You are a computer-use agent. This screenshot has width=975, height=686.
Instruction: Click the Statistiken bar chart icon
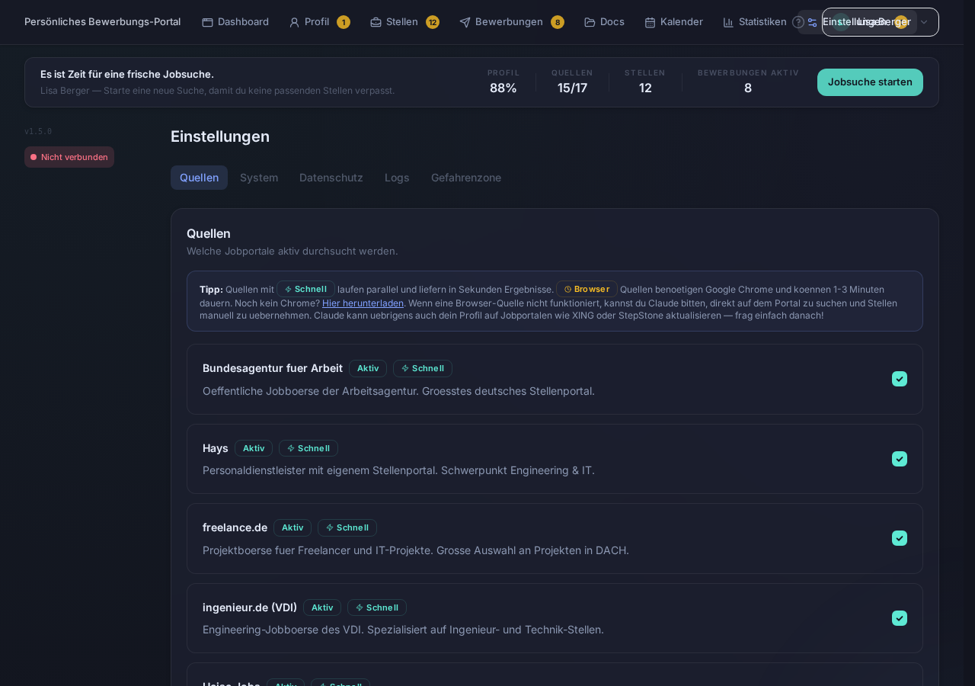pyautogui.click(x=728, y=22)
